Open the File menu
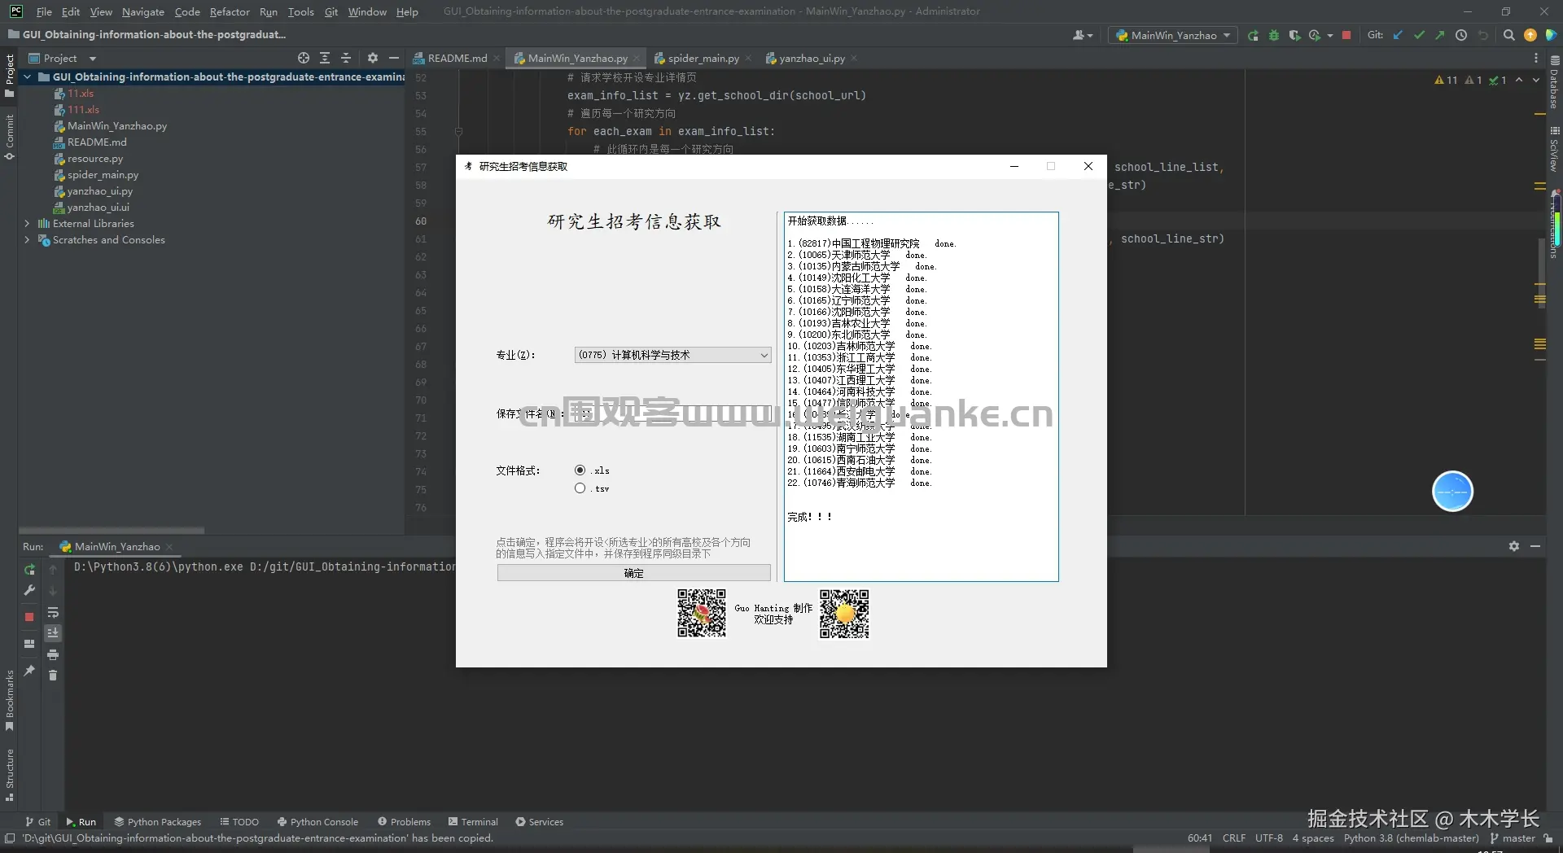 pyautogui.click(x=44, y=11)
